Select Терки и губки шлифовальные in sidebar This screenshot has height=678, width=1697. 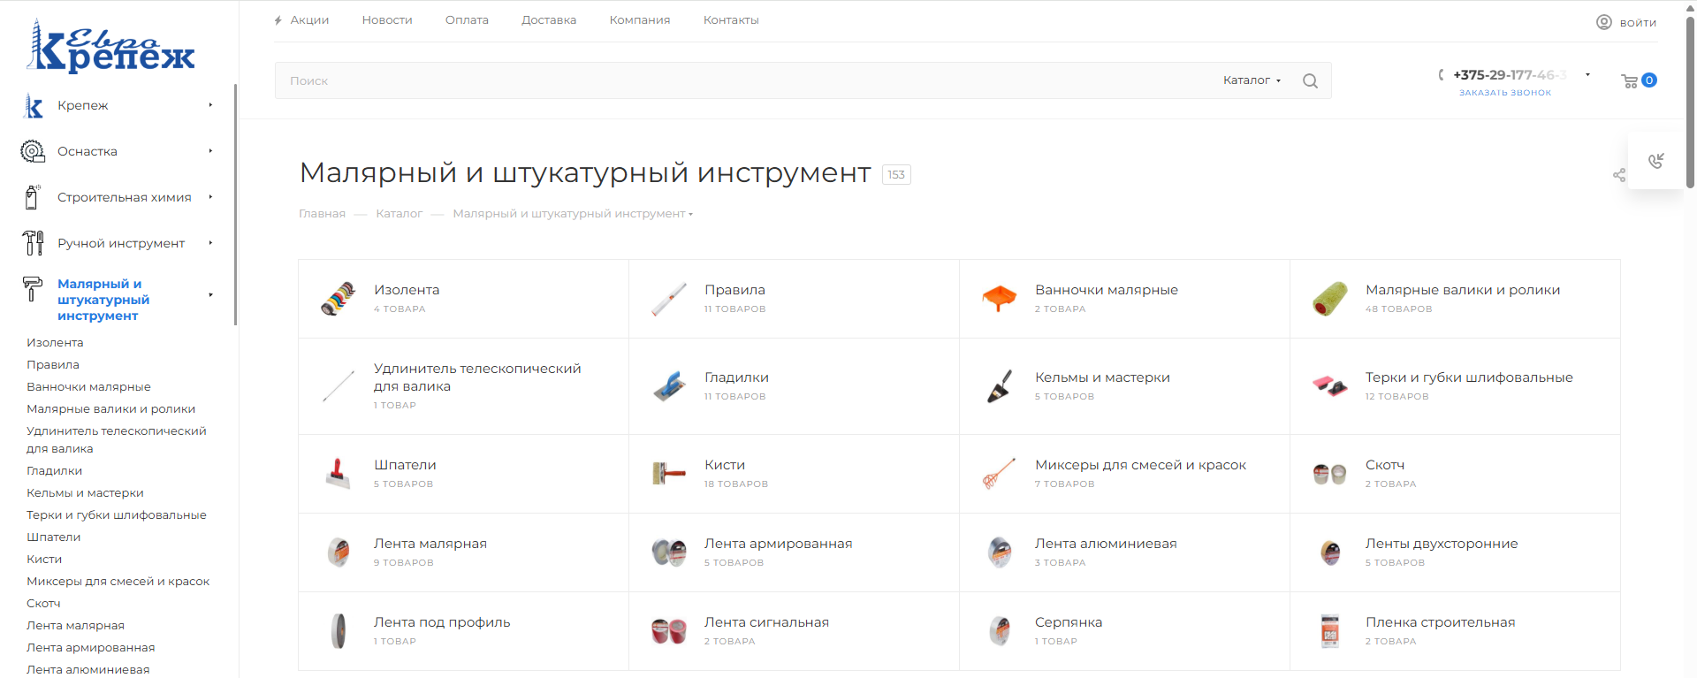click(116, 515)
